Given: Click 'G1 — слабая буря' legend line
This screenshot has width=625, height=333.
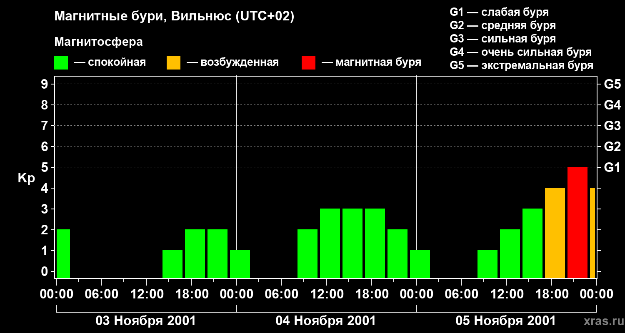Looking at the screenshot, I should coord(499,12).
